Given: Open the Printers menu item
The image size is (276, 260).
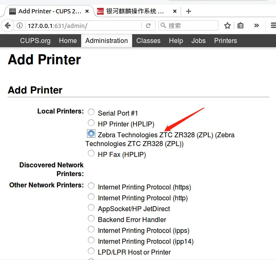Looking at the screenshot, I should [225, 40].
